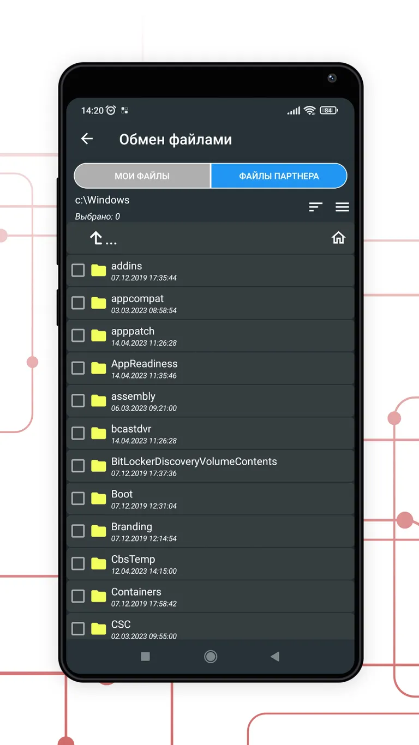Select checkbox next to AppReadiness
Screen dimensions: 419x745
coord(78,368)
